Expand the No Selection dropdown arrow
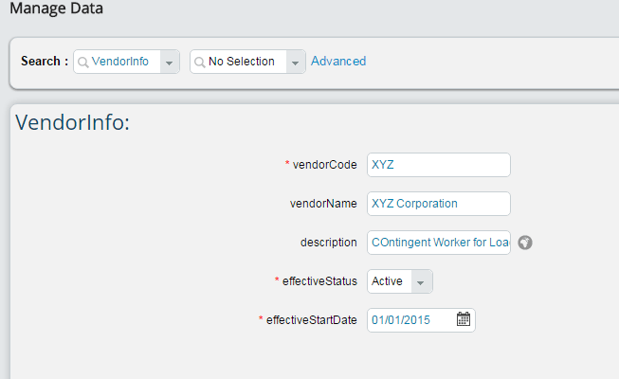The width and height of the screenshot is (619, 379). point(296,62)
